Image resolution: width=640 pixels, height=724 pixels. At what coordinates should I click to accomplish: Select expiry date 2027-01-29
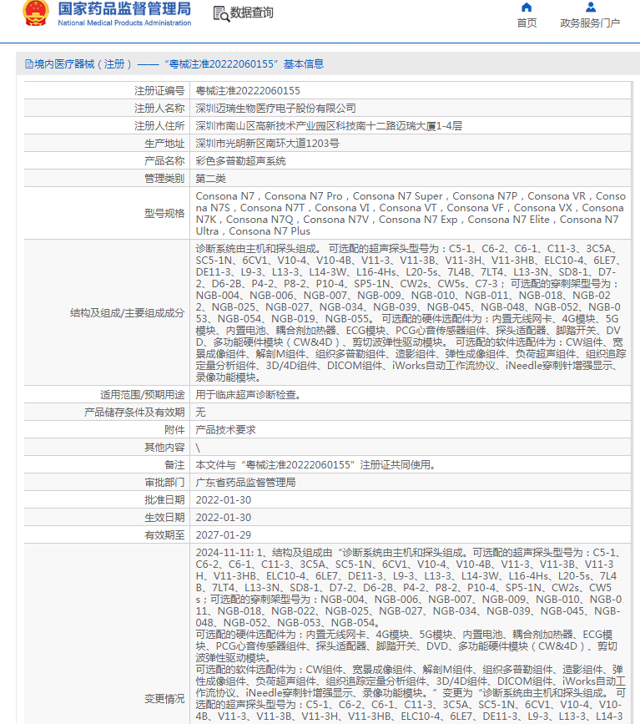tap(224, 535)
